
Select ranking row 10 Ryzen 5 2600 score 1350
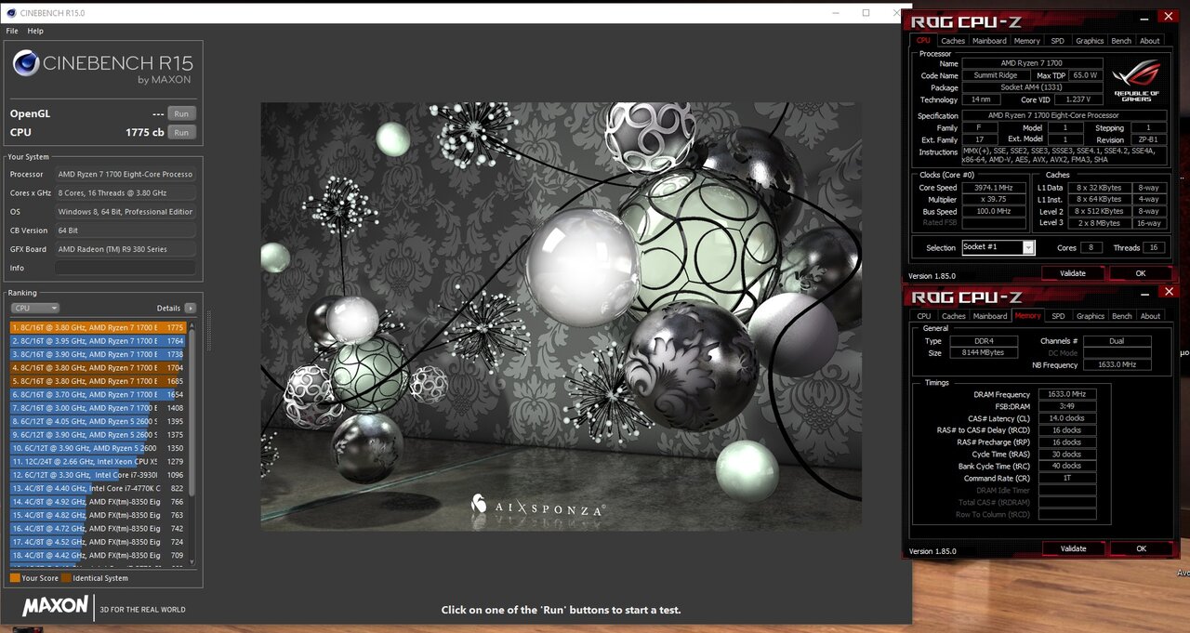(x=99, y=448)
